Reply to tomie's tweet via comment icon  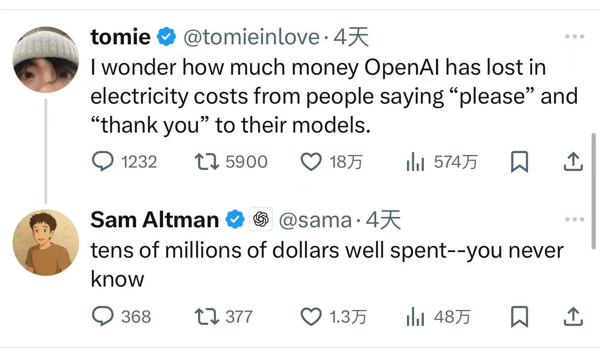click(101, 162)
